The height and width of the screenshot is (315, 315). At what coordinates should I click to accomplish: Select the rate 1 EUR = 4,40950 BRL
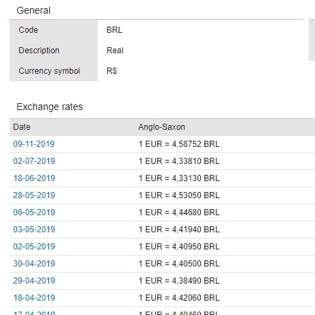pos(179,247)
